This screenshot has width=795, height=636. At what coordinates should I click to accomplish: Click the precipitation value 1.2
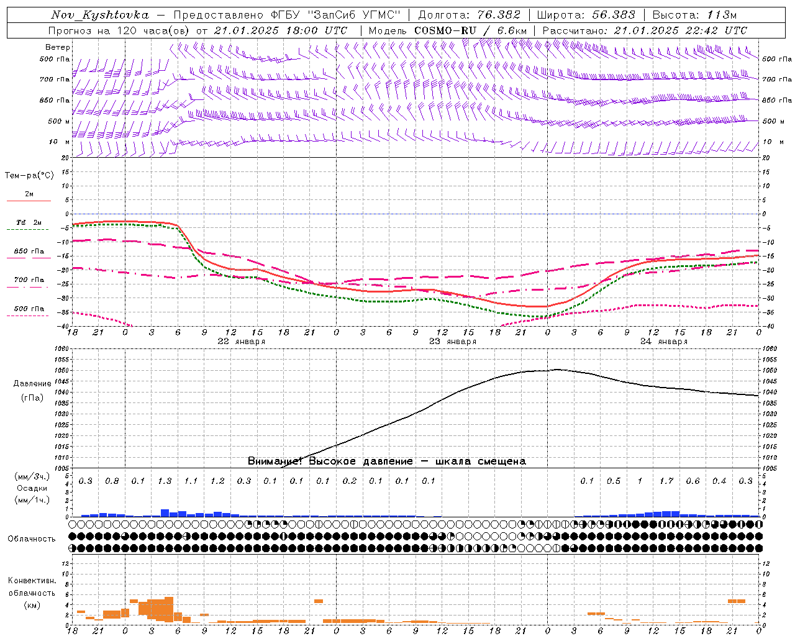(217, 481)
